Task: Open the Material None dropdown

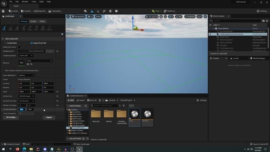Action: 40,61
